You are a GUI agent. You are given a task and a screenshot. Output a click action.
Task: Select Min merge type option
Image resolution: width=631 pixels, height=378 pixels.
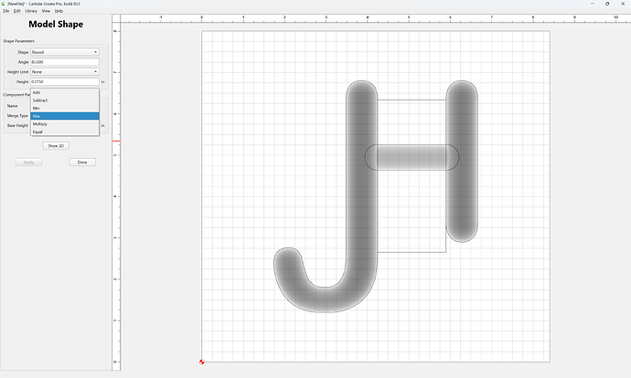coord(65,108)
